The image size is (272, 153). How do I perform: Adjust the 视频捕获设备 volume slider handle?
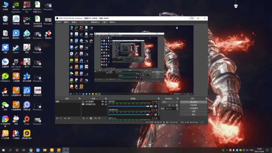coord(148,115)
